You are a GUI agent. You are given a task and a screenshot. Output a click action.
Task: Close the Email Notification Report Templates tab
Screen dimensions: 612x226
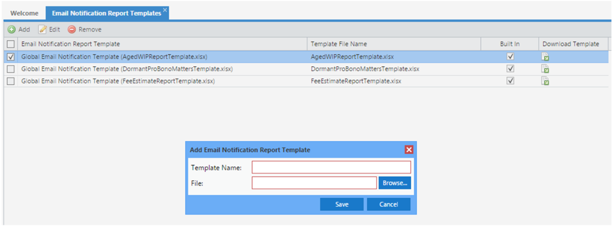click(165, 10)
